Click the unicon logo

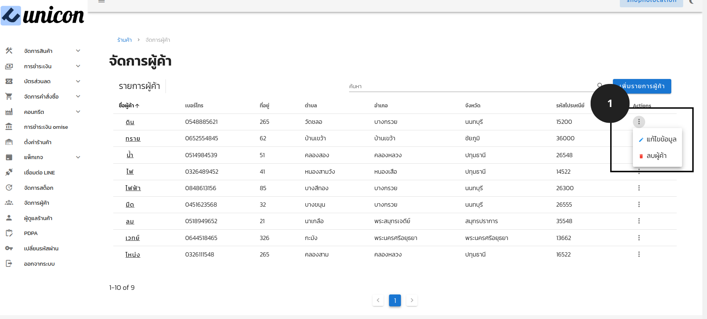click(42, 16)
